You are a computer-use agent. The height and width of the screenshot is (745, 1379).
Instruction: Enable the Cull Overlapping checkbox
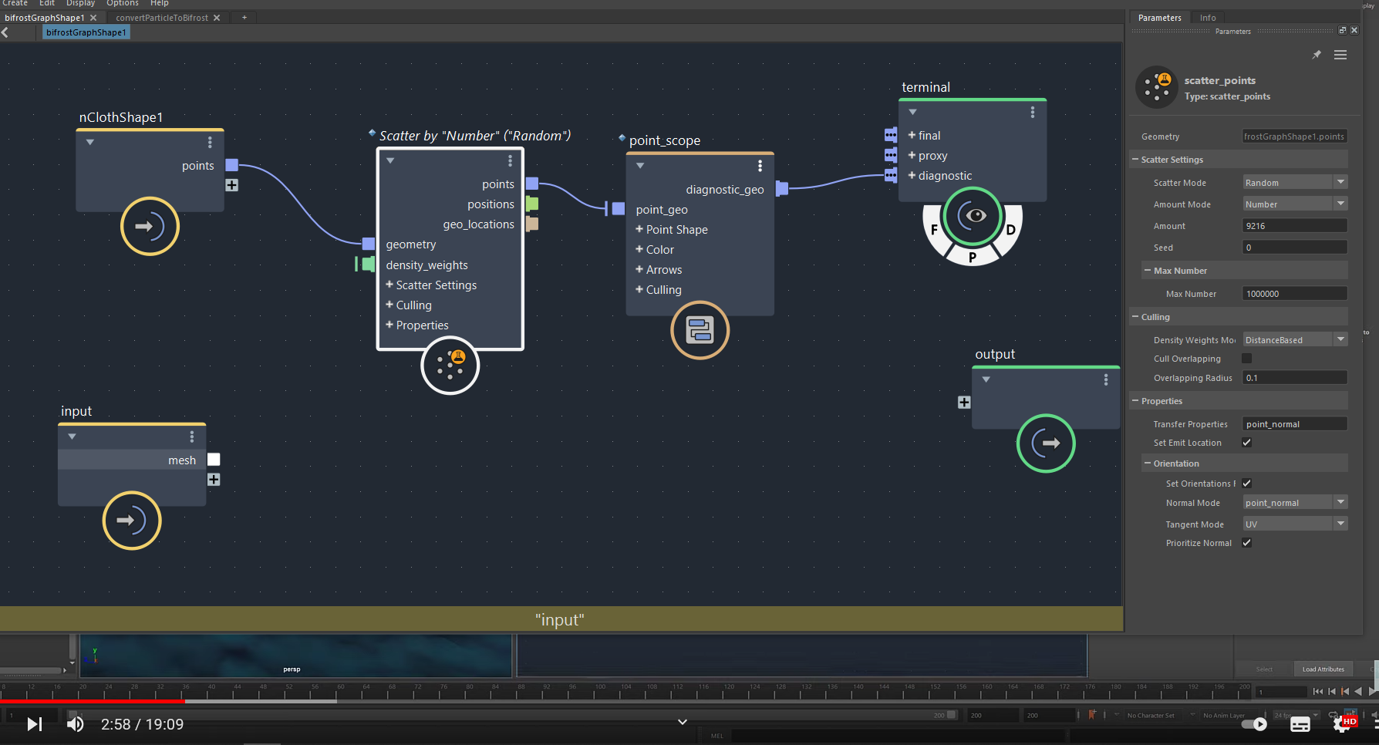point(1246,358)
